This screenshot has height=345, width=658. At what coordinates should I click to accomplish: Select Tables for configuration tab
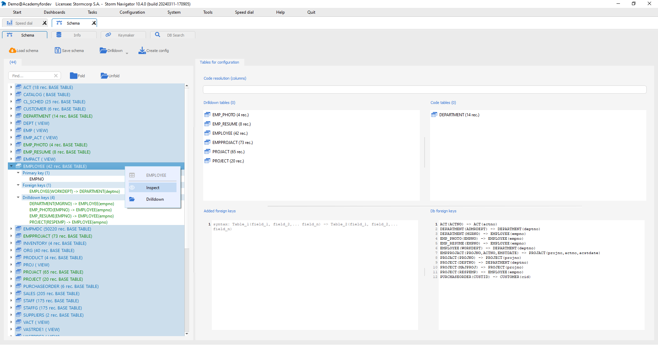click(219, 62)
